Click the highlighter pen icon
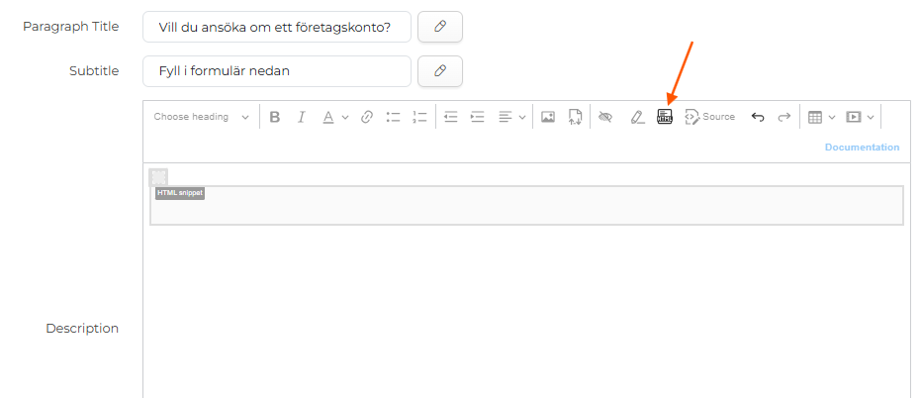Viewport: 921px width, 398px height. pos(637,117)
